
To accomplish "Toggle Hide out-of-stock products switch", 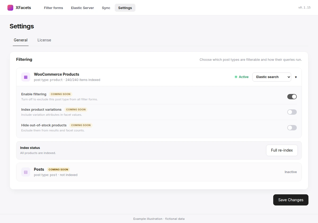I will (292, 128).
